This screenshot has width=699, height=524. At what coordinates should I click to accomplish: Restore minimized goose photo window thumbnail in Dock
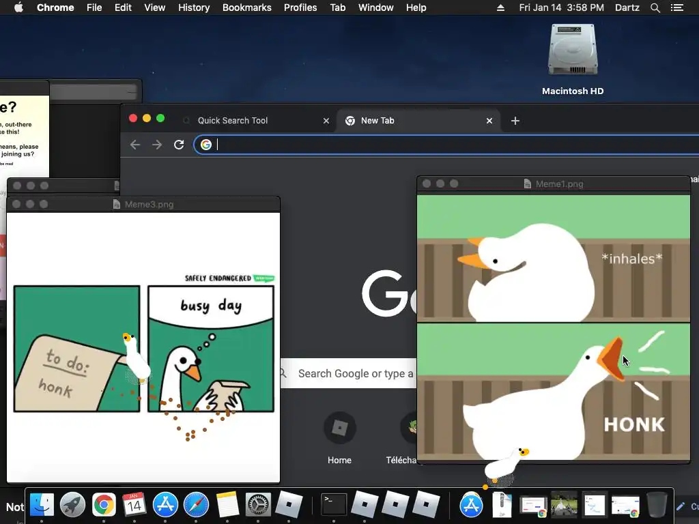click(x=564, y=505)
